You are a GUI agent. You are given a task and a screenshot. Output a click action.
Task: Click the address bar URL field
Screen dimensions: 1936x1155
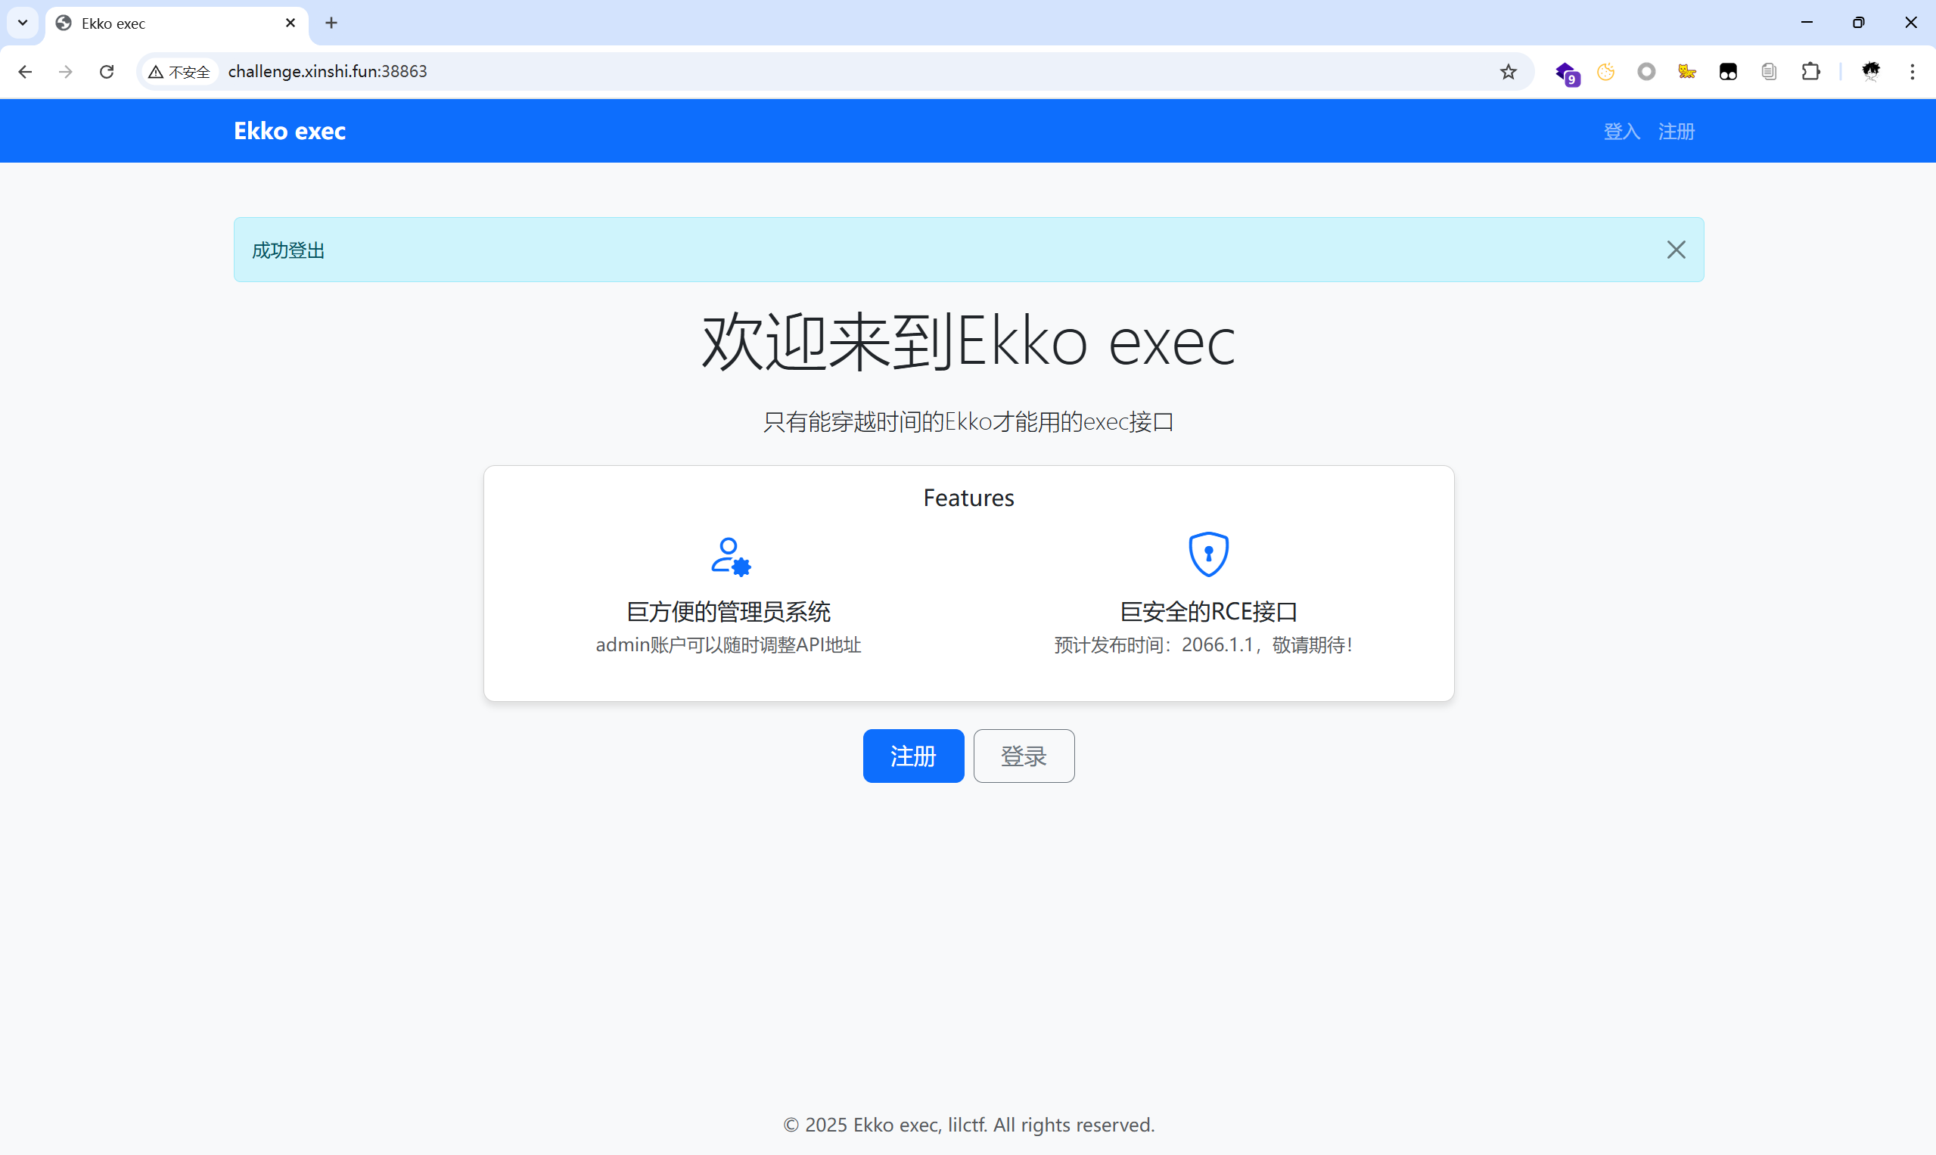click(778, 72)
